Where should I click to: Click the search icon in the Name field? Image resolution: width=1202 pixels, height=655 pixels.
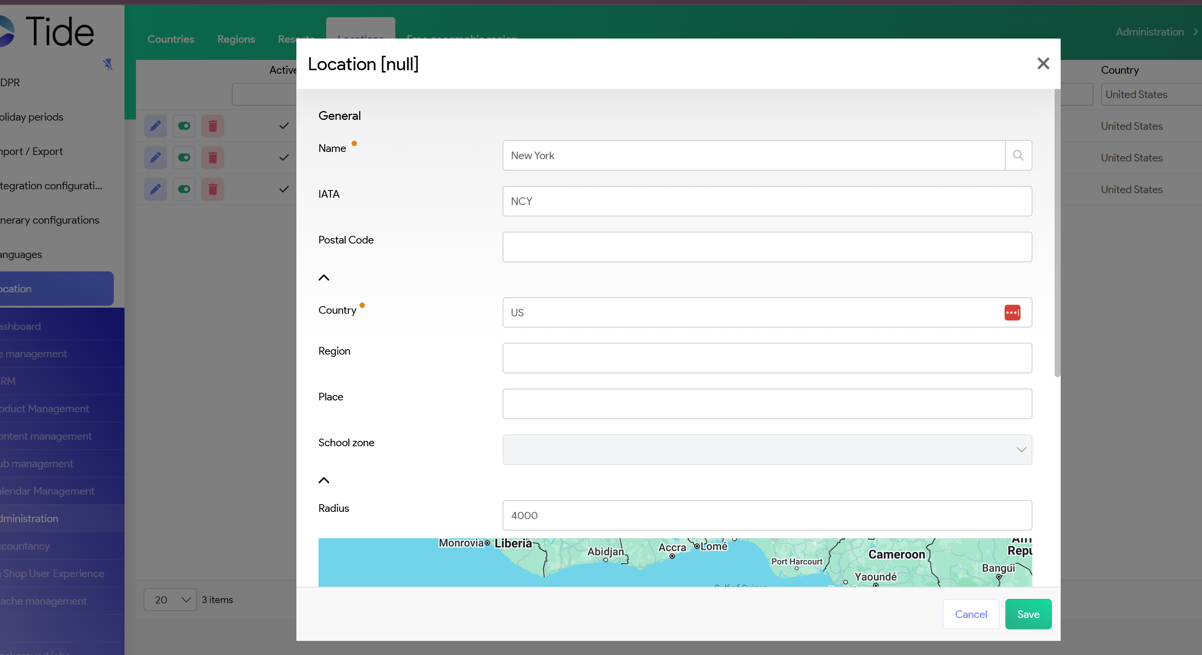pos(1018,155)
